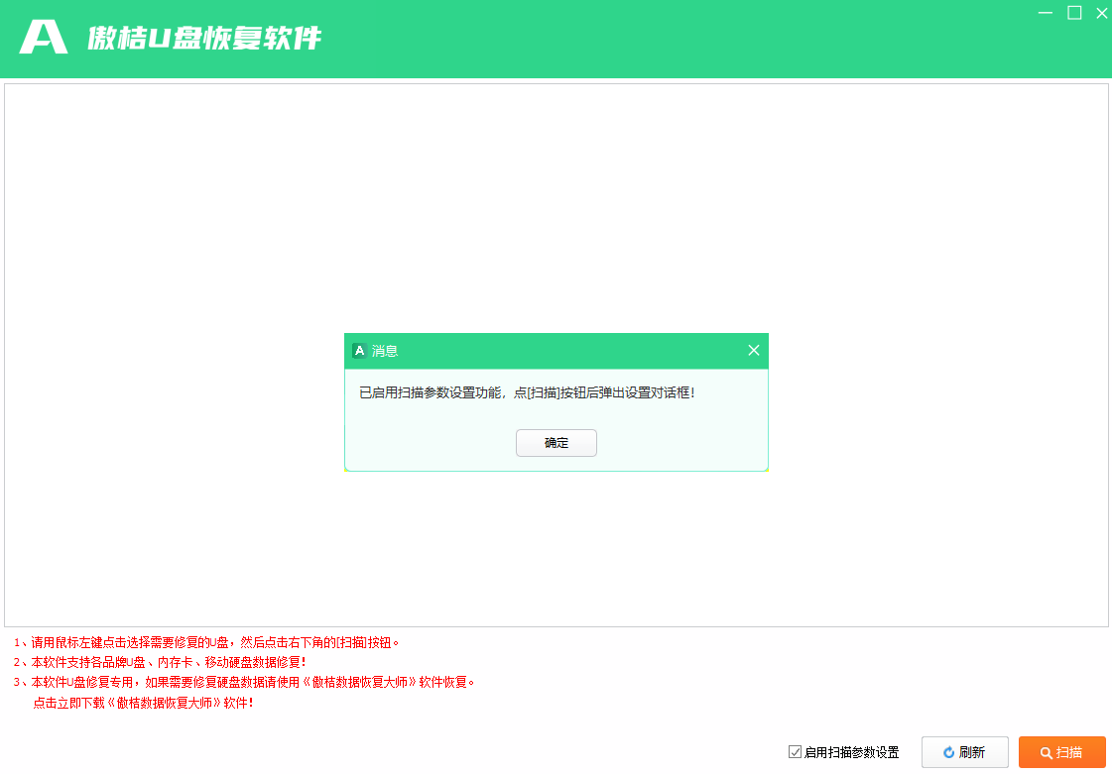Click the 消息 dialog title text
Viewport: 1112px width, 774px height.
click(x=385, y=351)
